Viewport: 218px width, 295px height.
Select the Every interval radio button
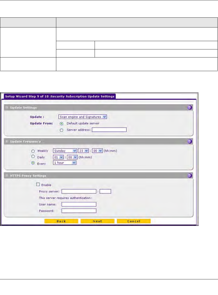click(x=33, y=163)
